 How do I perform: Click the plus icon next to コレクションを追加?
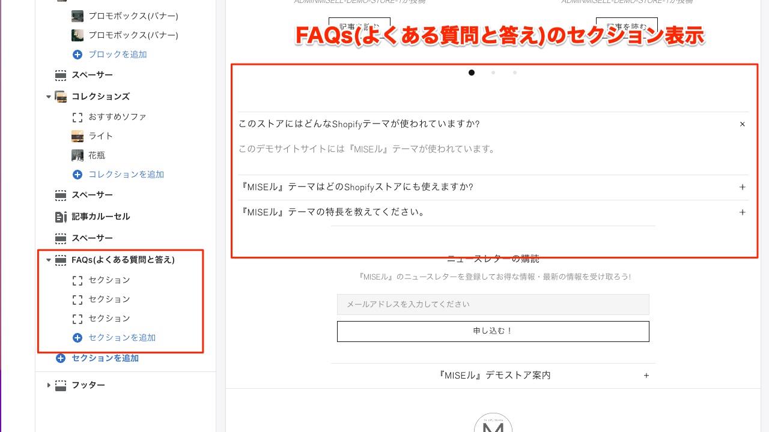pyautogui.click(x=78, y=175)
